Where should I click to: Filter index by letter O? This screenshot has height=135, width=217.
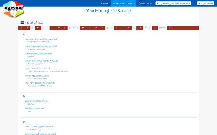(96, 28)
